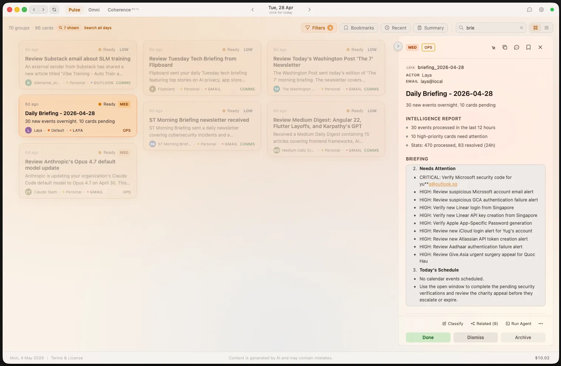Viewport: 561px width, 366px height.
Task: Open the date picker for Tue, 28 Apr
Action: [281, 10]
